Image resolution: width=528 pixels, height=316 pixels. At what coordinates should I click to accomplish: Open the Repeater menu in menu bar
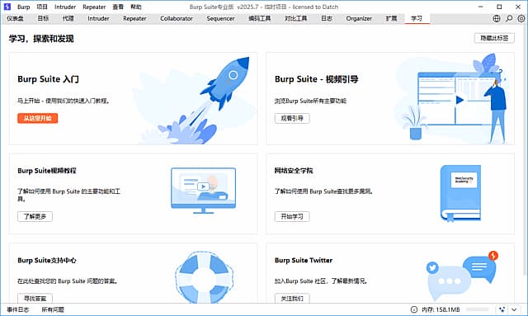coord(94,7)
